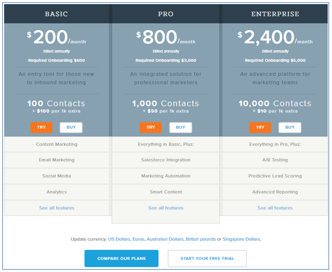Viewport: 332px width, 272px height.
Task: Click Everything in Pro, Plus: row
Action: [x=275, y=144]
